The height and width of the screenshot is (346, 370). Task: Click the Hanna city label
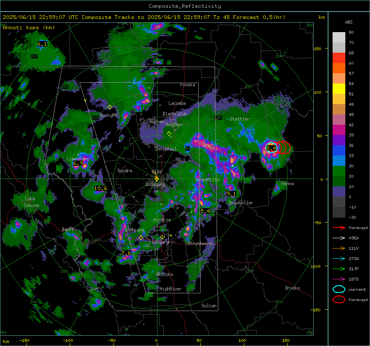[x=287, y=183]
